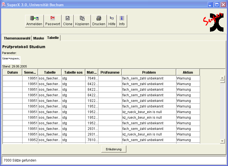The image size is (228, 166).
Task: Click the Kopieren copy icon button
Action: pos(82,21)
